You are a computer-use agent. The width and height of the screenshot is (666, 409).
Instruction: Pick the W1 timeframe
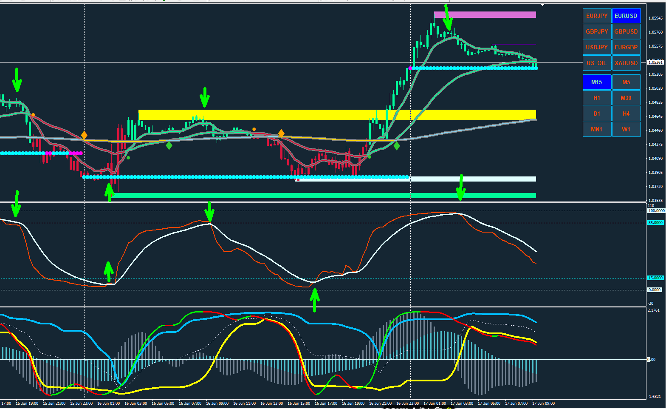[626, 129]
